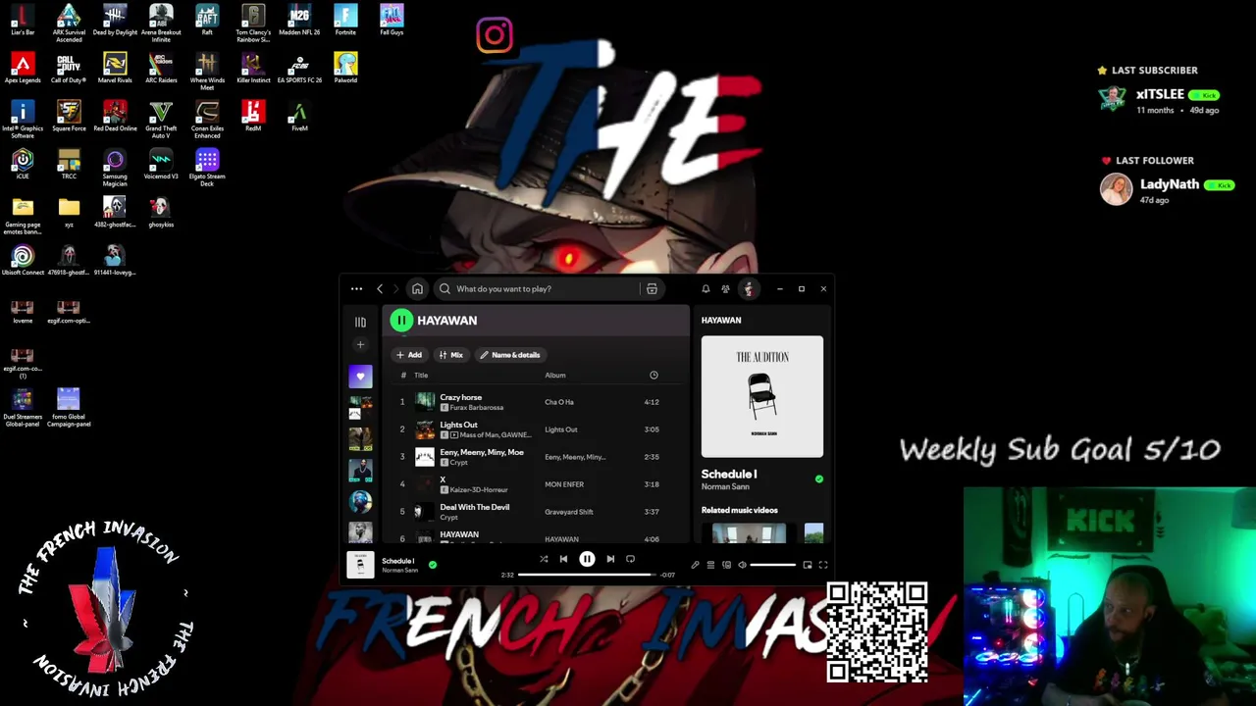1256x706 pixels.
Task: Select the track 'Eeny, Meeny, Miny, Moe'
Action: pos(482,452)
